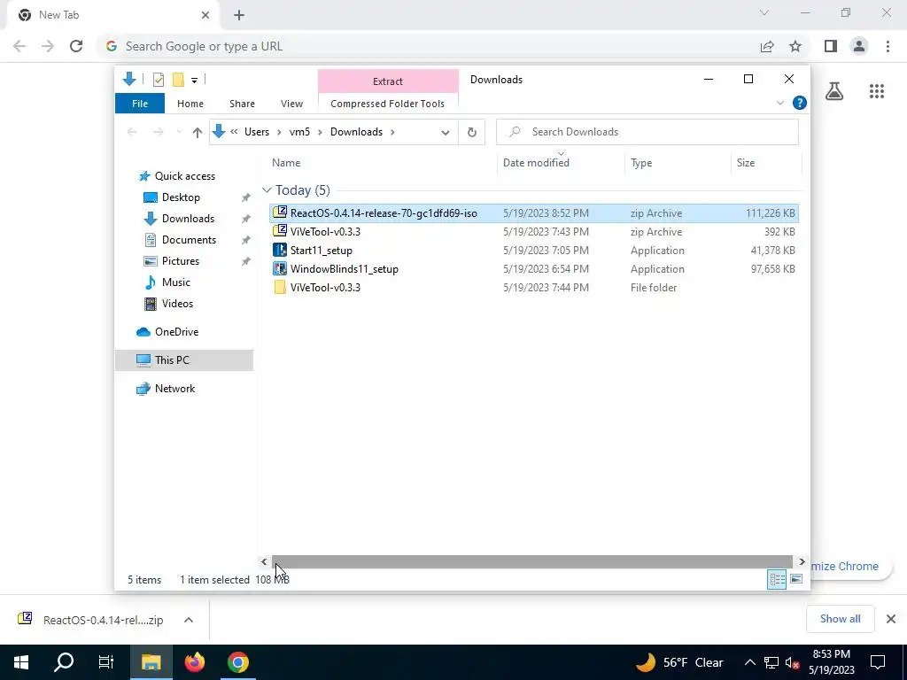
Task: Open the File menu in Explorer
Action: (140, 104)
